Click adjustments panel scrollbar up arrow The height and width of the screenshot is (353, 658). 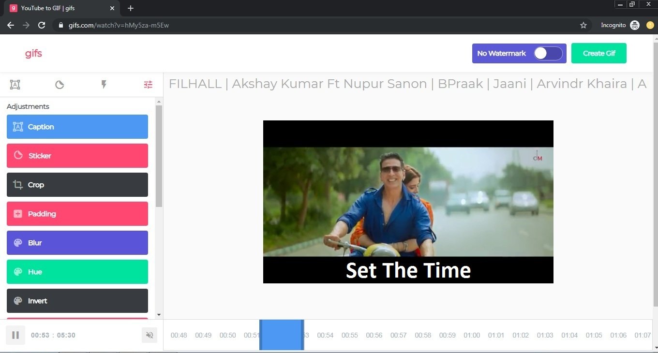pyautogui.click(x=159, y=102)
